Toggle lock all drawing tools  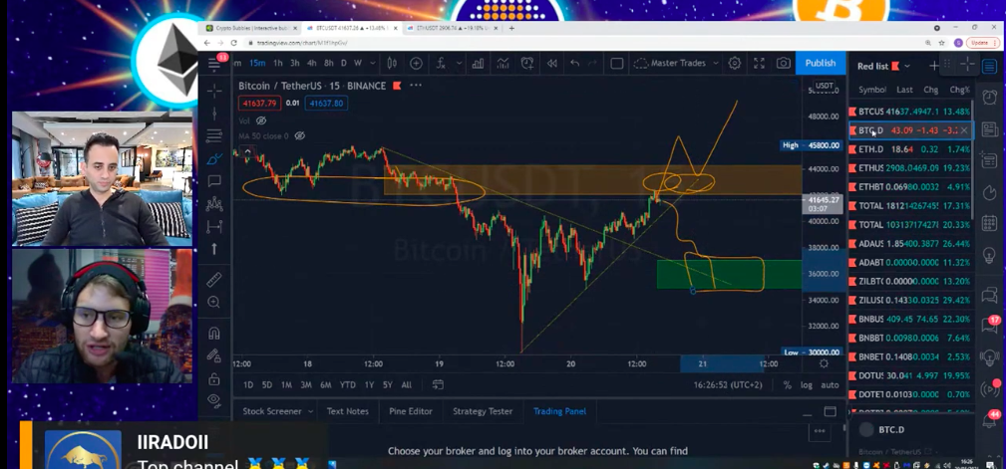214,379
